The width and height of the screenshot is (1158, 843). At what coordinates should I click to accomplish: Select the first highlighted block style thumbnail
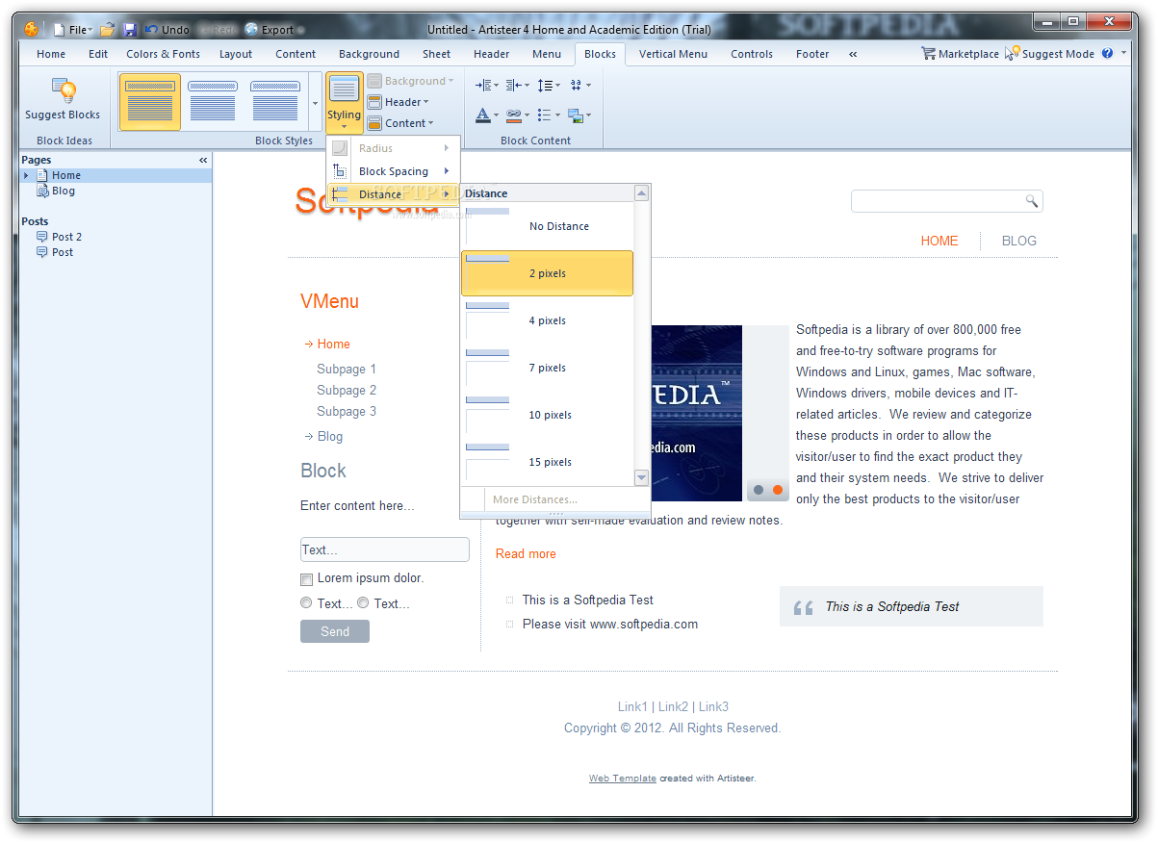pos(150,102)
